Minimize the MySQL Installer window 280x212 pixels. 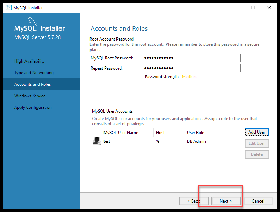pyautogui.click(x=237, y=8)
